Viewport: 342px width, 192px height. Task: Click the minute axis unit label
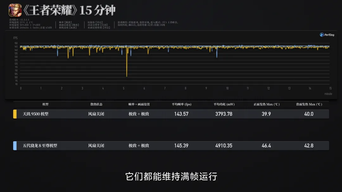point(328,94)
